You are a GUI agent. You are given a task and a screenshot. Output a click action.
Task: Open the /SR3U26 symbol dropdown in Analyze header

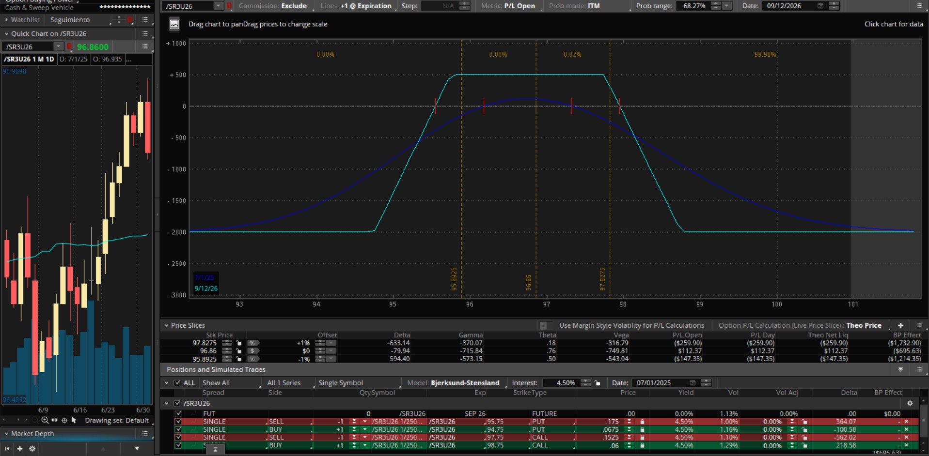tap(218, 6)
